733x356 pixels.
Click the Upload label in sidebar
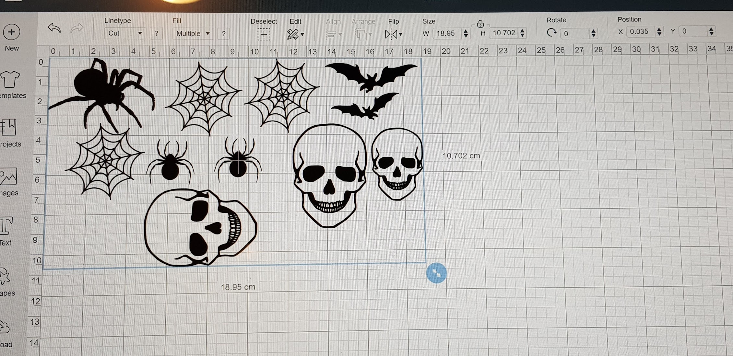(x=6, y=344)
